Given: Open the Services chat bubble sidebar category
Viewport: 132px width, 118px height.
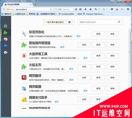Looking at the screenshot, I should (x=6, y=53).
